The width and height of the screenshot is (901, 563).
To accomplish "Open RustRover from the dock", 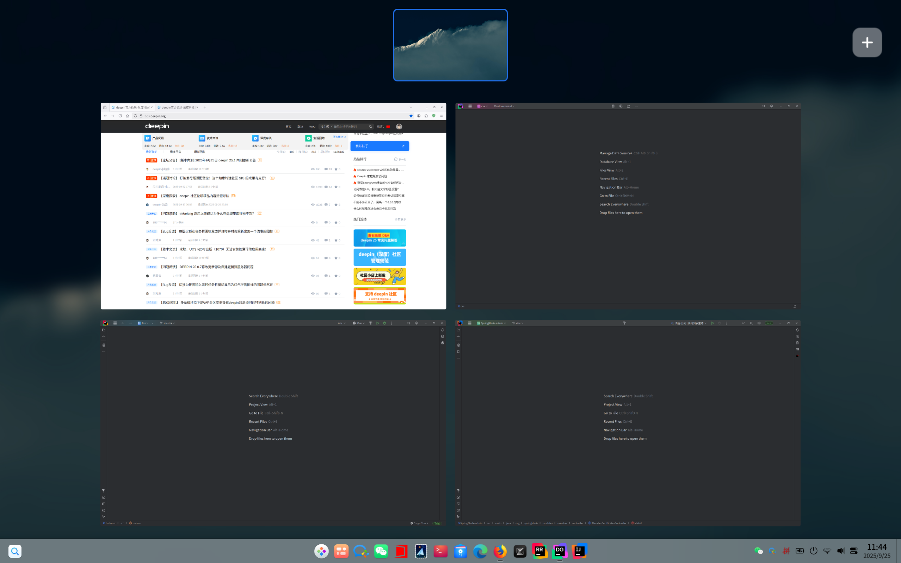I will 539,551.
